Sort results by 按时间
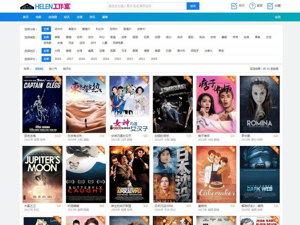The height and width of the screenshot is (225, 300). [x=39, y=69]
